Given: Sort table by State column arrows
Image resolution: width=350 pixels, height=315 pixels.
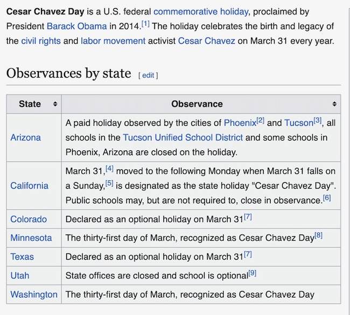Looking at the screenshot, I should pos(55,104).
